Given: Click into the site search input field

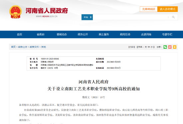Looking at the screenshot, I should tap(130, 17).
